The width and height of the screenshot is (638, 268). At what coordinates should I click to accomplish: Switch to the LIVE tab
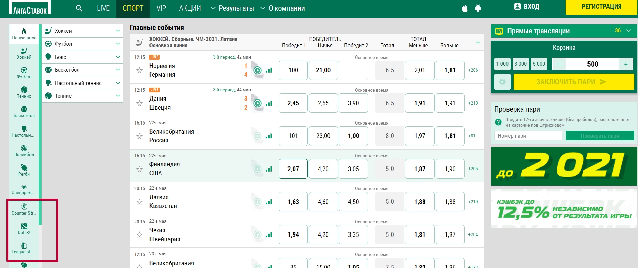click(x=103, y=8)
